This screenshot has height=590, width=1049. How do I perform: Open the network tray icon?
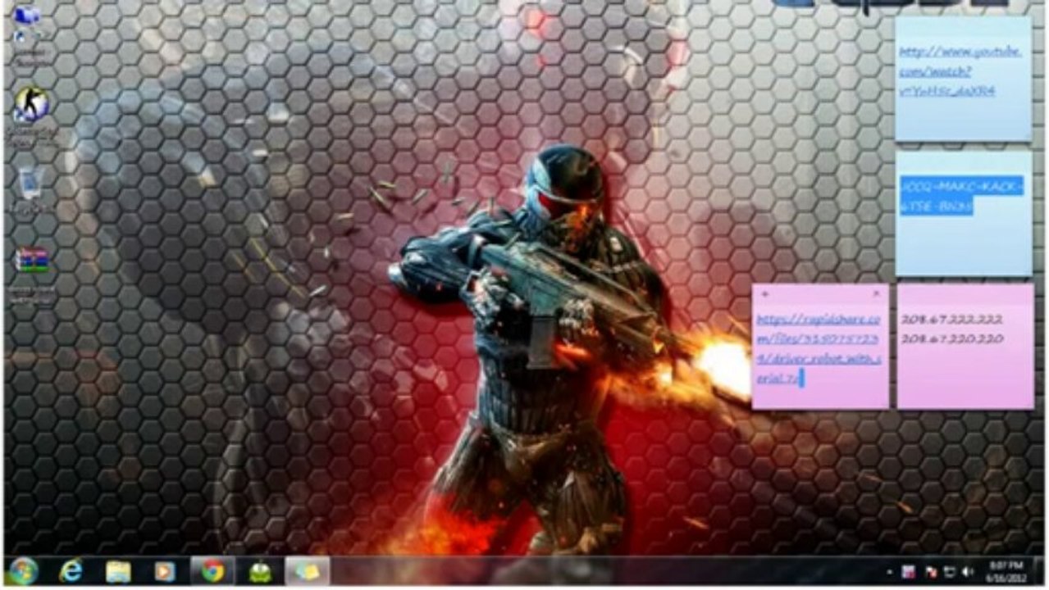tap(950, 571)
